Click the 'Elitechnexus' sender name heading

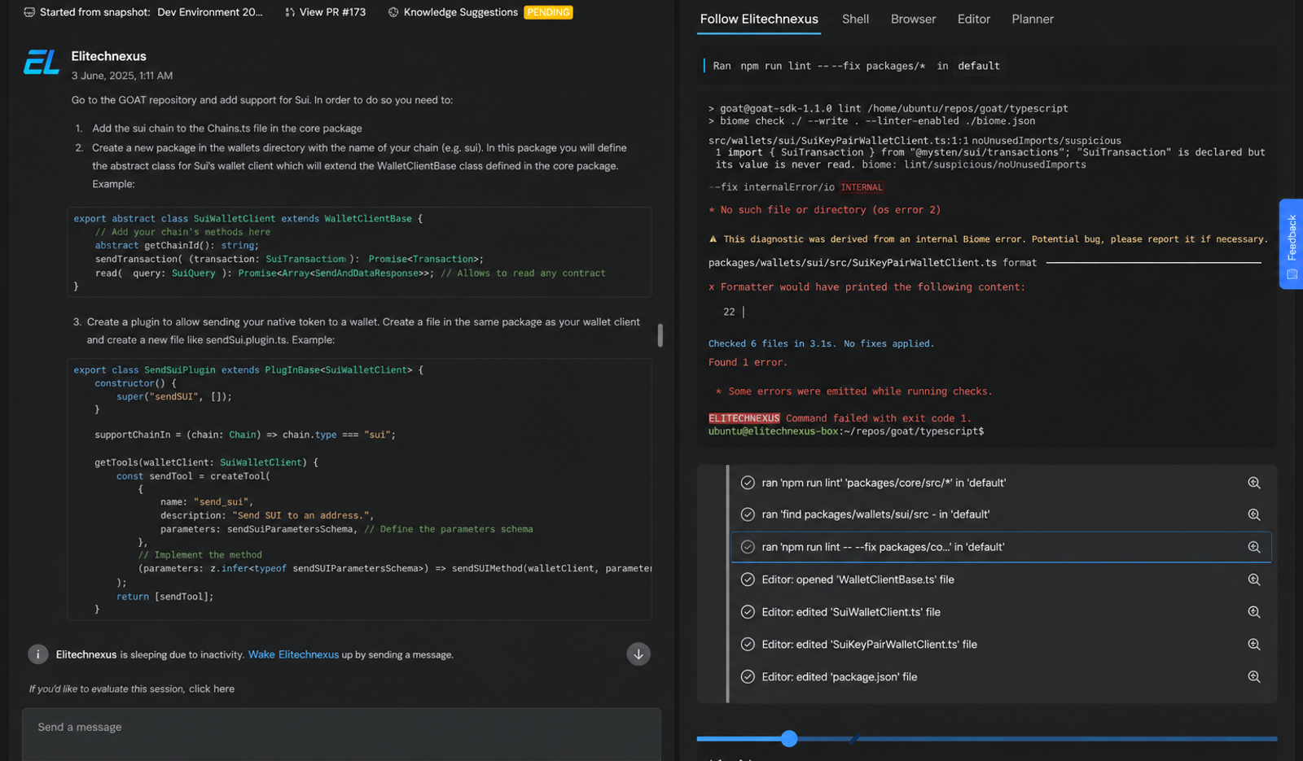(x=108, y=56)
